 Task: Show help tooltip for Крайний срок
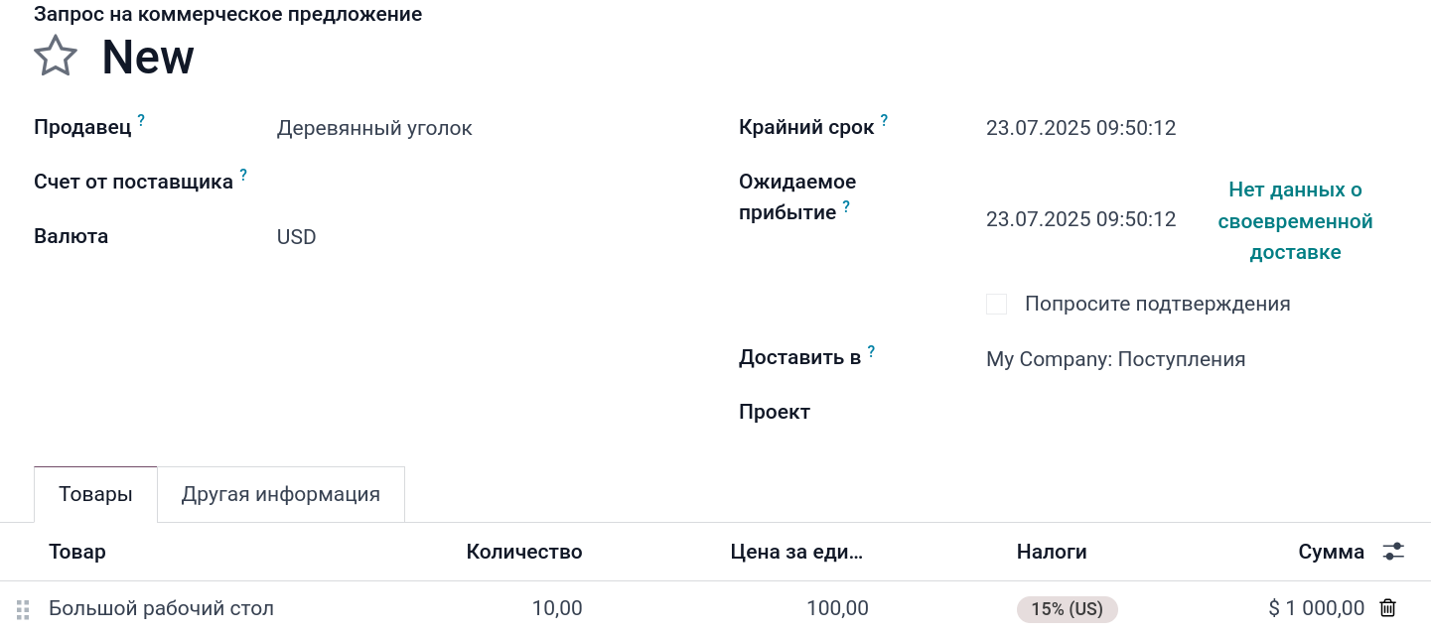pos(884,121)
